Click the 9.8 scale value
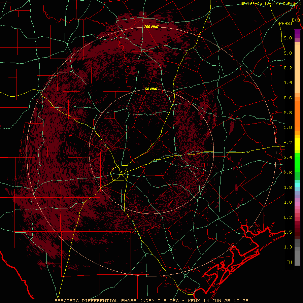Screen dimensions: 303x303 click(288, 38)
